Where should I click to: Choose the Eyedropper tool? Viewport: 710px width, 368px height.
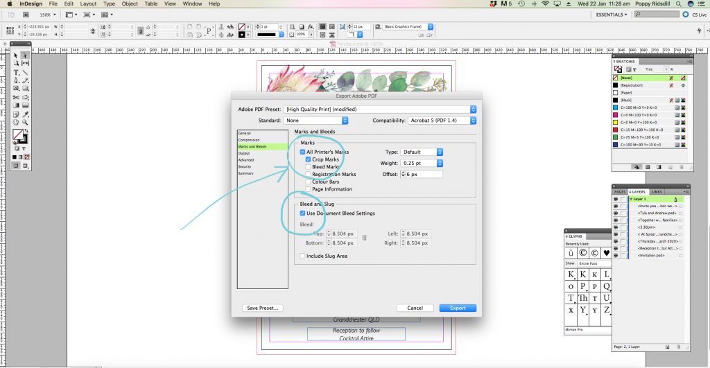click(x=25, y=114)
